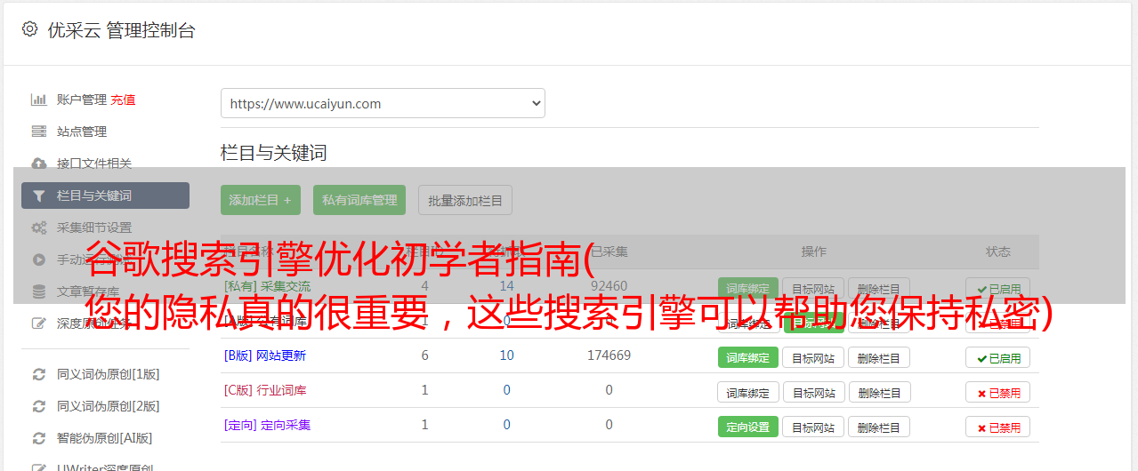Toggle 已启用 status of 网站更新 row
Viewport: 1138px width, 471px height.
click(x=998, y=357)
